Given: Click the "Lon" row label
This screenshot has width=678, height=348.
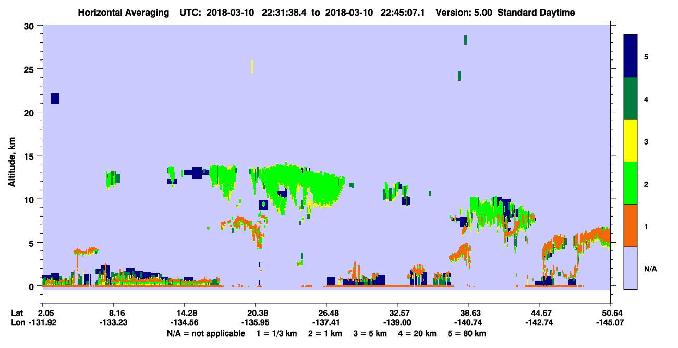Looking at the screenshot, I should 18,322.
